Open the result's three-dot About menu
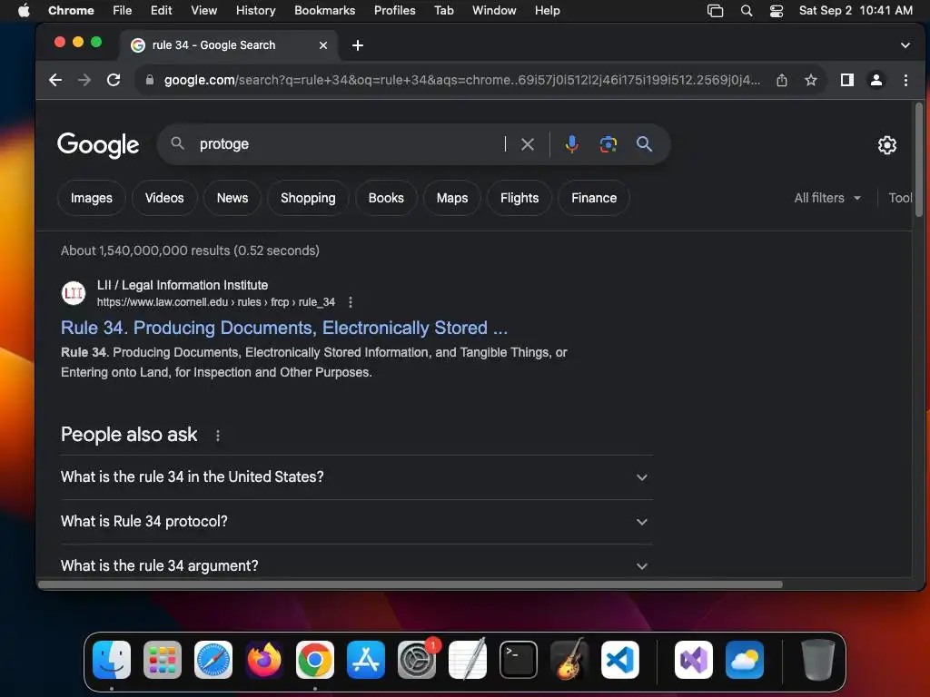 [x=351, y=302]
